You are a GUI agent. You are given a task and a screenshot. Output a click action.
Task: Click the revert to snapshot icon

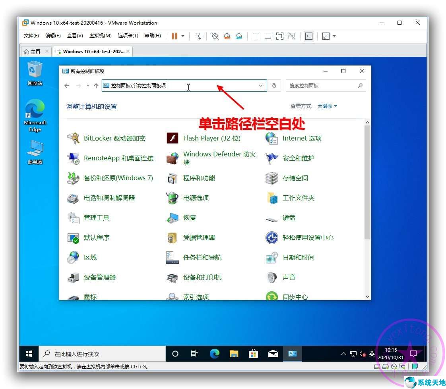pos(227,36)
